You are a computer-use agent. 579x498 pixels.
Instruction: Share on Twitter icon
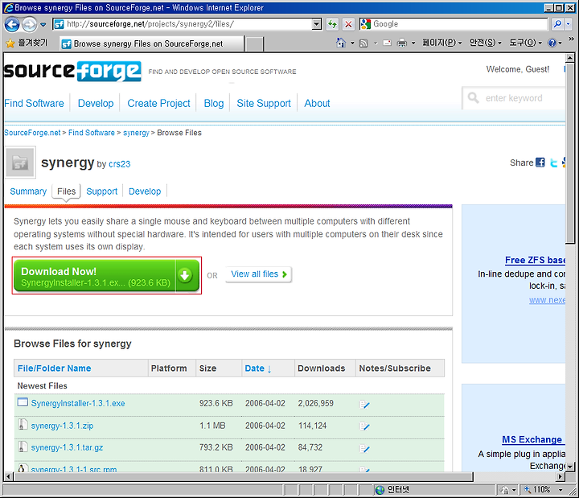coord(553,163)
